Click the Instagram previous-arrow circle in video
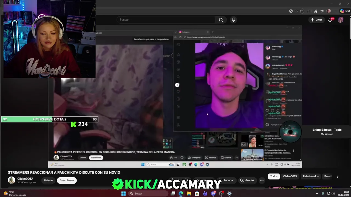The image size is (351, 197). coord(177,85)
